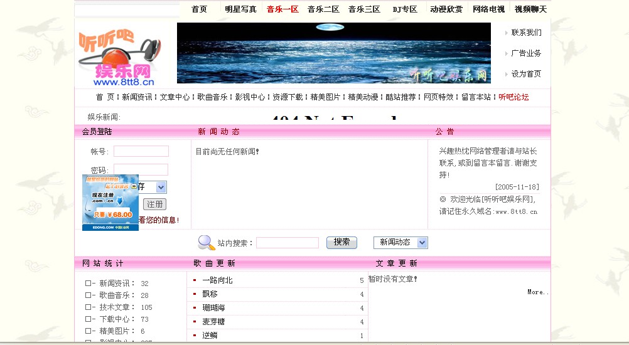Click the 目前尚无任何新闻 message

tap(227, 151)
